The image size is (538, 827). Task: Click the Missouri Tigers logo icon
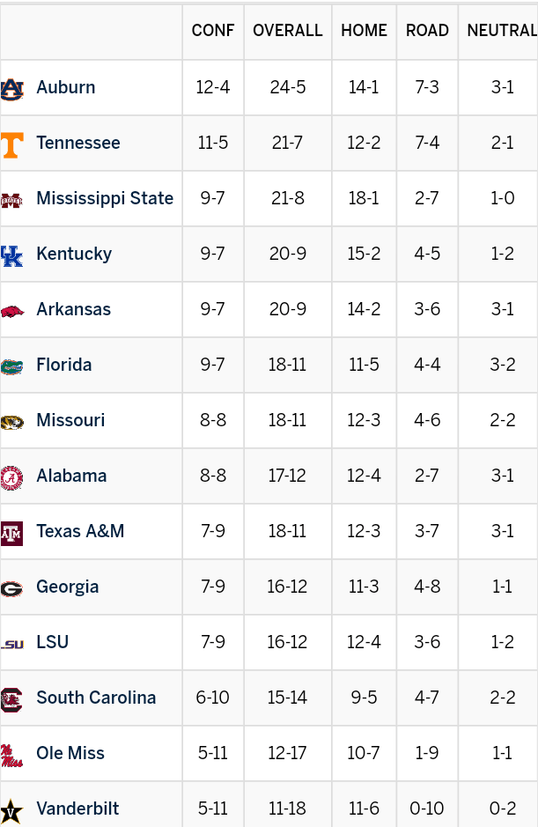(12, 421)
